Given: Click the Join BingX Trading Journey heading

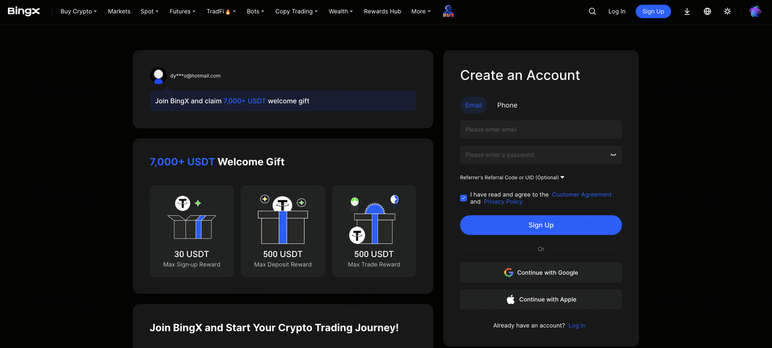Looking at the screenshot, I should click(274, 328).
